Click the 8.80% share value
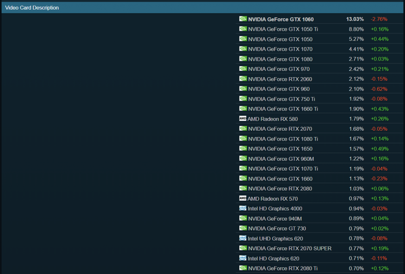 pyautogui.click(x=356, y=29)
